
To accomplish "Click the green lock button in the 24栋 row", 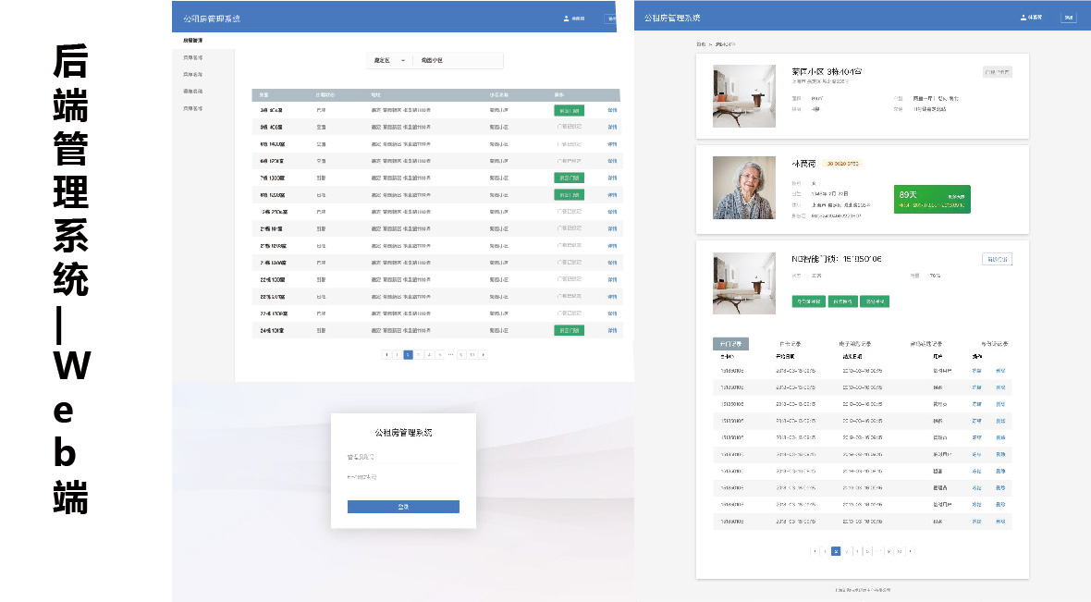I will pos(569,330).
